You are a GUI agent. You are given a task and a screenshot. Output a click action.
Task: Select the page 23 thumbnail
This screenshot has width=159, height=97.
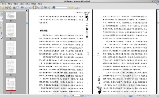coord(11,16)
